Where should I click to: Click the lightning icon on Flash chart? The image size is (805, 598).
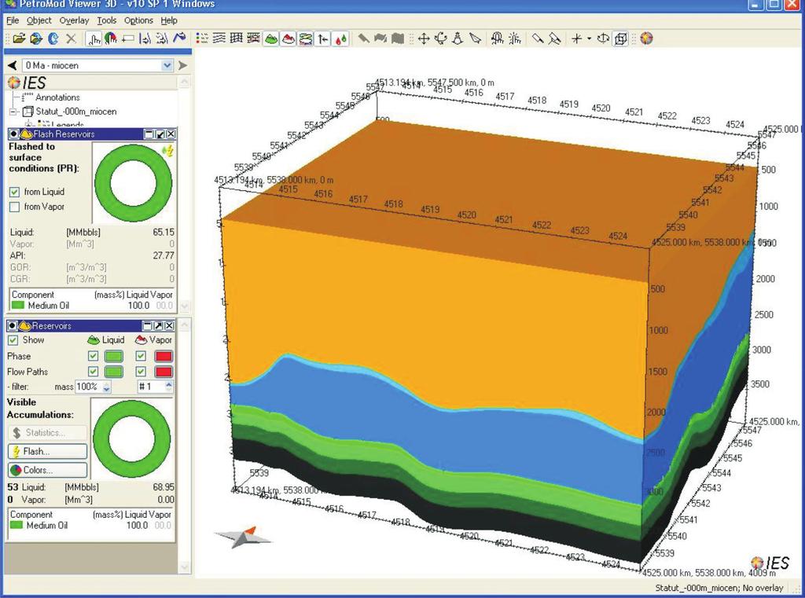coord(168,150)
